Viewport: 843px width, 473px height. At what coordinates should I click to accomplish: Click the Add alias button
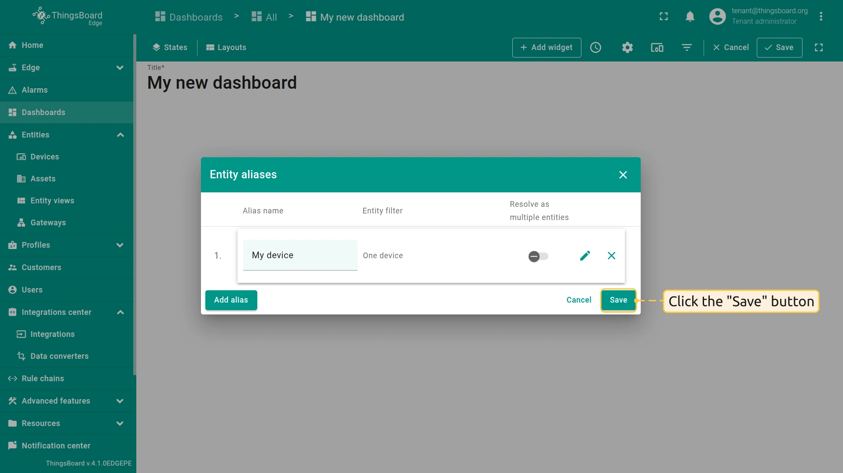coord(231,300)
